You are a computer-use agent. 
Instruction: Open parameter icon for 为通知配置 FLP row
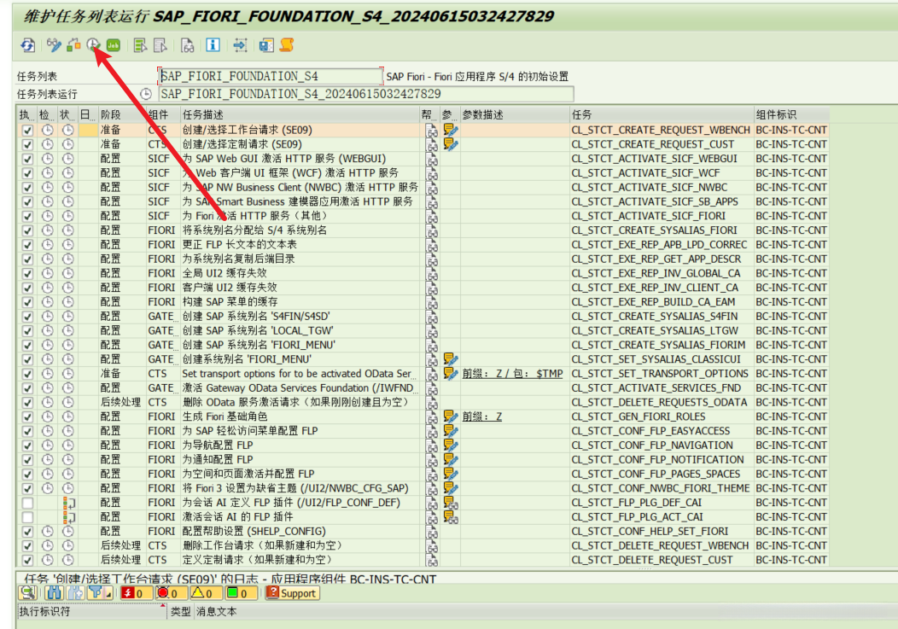451,459
